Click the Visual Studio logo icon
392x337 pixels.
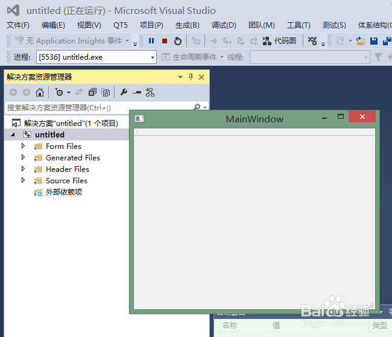13,10
